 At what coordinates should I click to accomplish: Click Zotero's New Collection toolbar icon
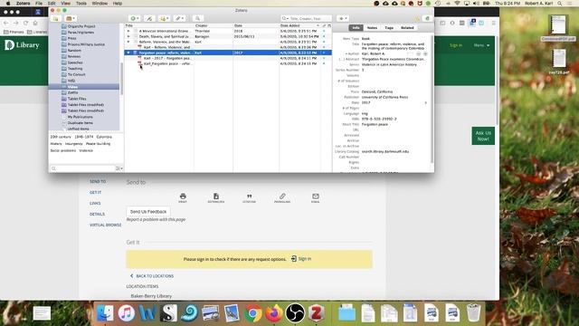pyautogui.click(x=56, y=18)
